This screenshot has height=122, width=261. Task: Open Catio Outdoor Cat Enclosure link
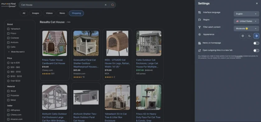click(x=147, y=63)
